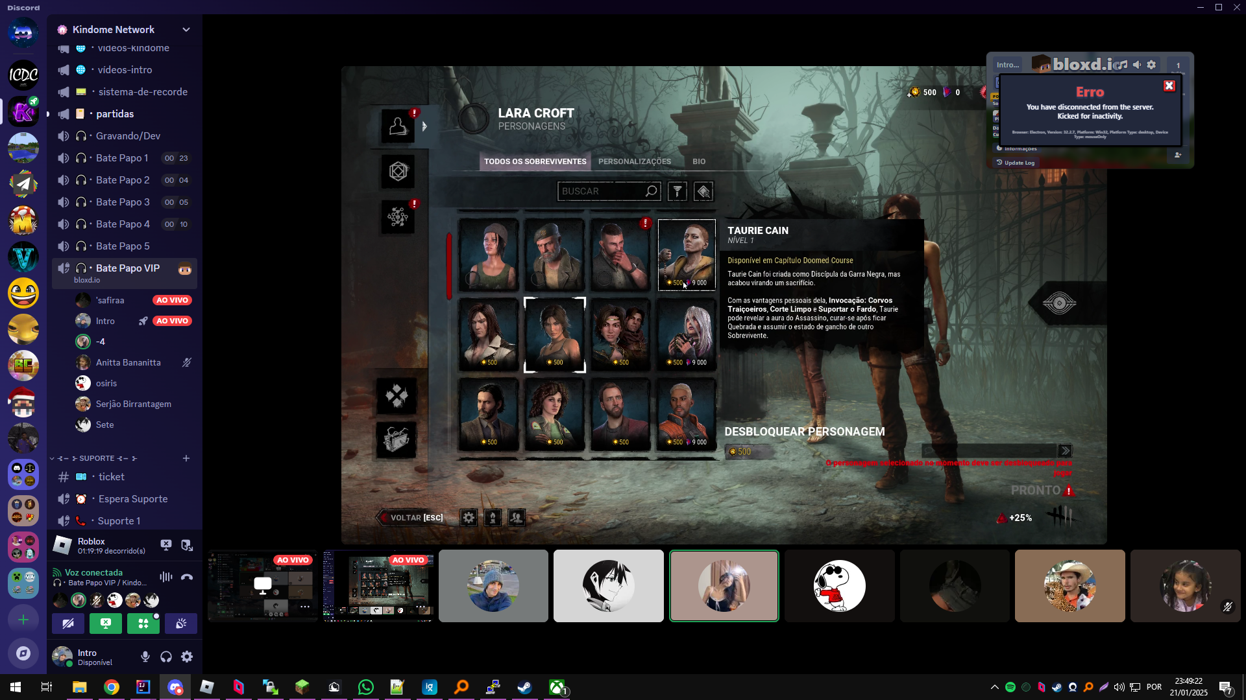Select the Taurie Cain character portrait
The height and width of the screenshot is (700, 1246).
click(x=687, y=255)
